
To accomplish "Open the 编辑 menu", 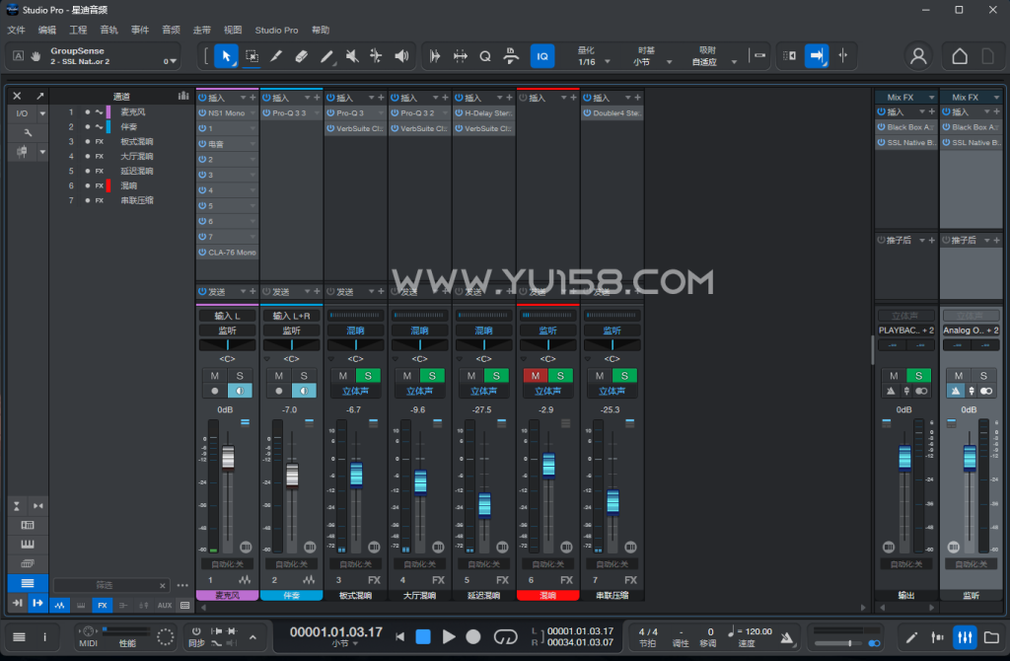I will coord(47,30).
